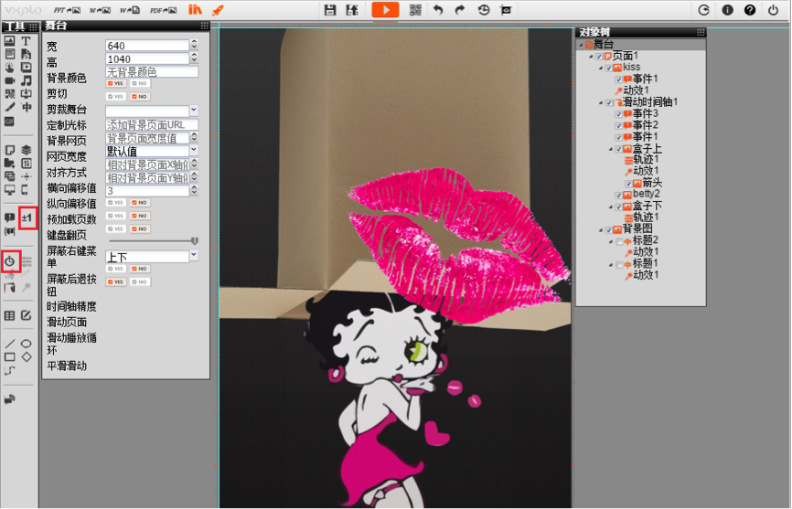Toggle the 滑动时间轴1 checkbox

click(x=609, y=103)
